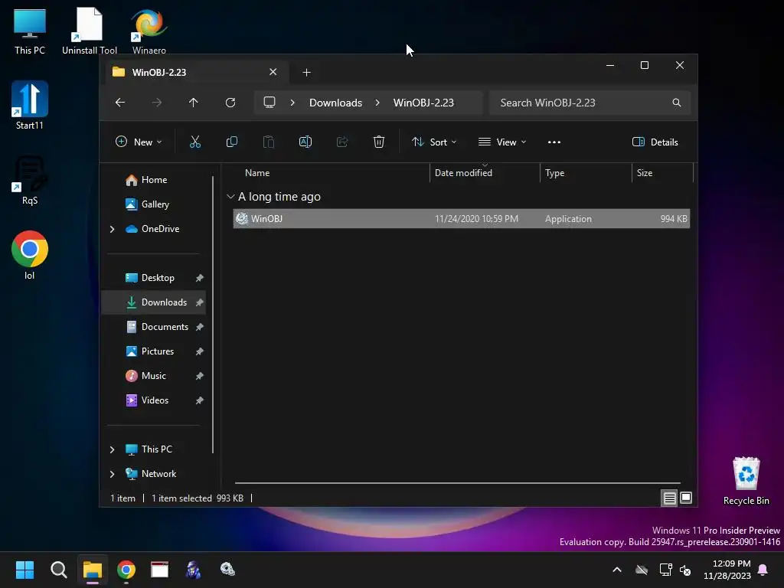Click chevron before Downloads in address bar
784x588 pixels.
(292, 103)
